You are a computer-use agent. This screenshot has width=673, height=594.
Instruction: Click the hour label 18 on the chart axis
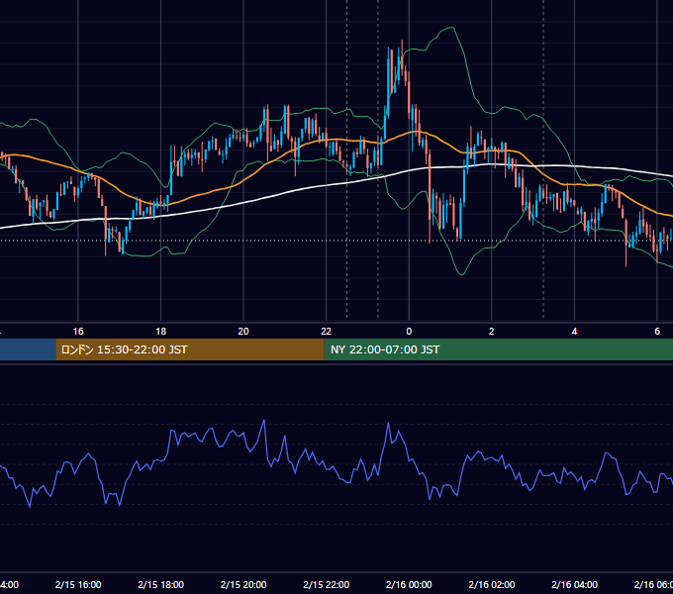pyautogui.click(x=161, y=332)
